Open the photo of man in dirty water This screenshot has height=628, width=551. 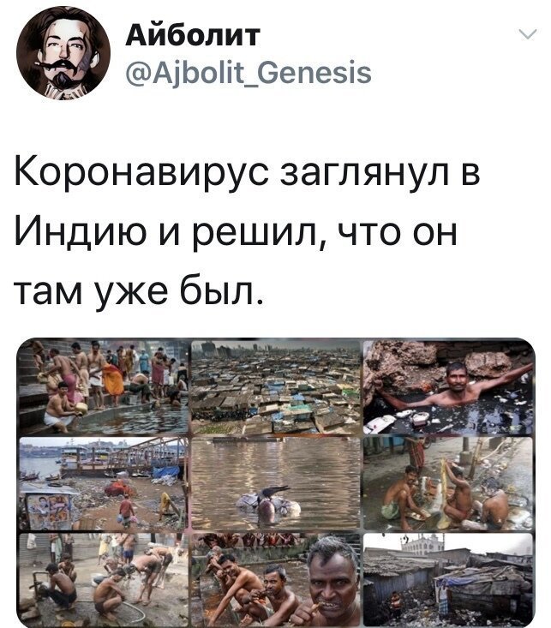[x=448, y=387]
